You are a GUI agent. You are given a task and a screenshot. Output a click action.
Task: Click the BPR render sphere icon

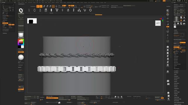pyautogui.click(x=168, y=10)
